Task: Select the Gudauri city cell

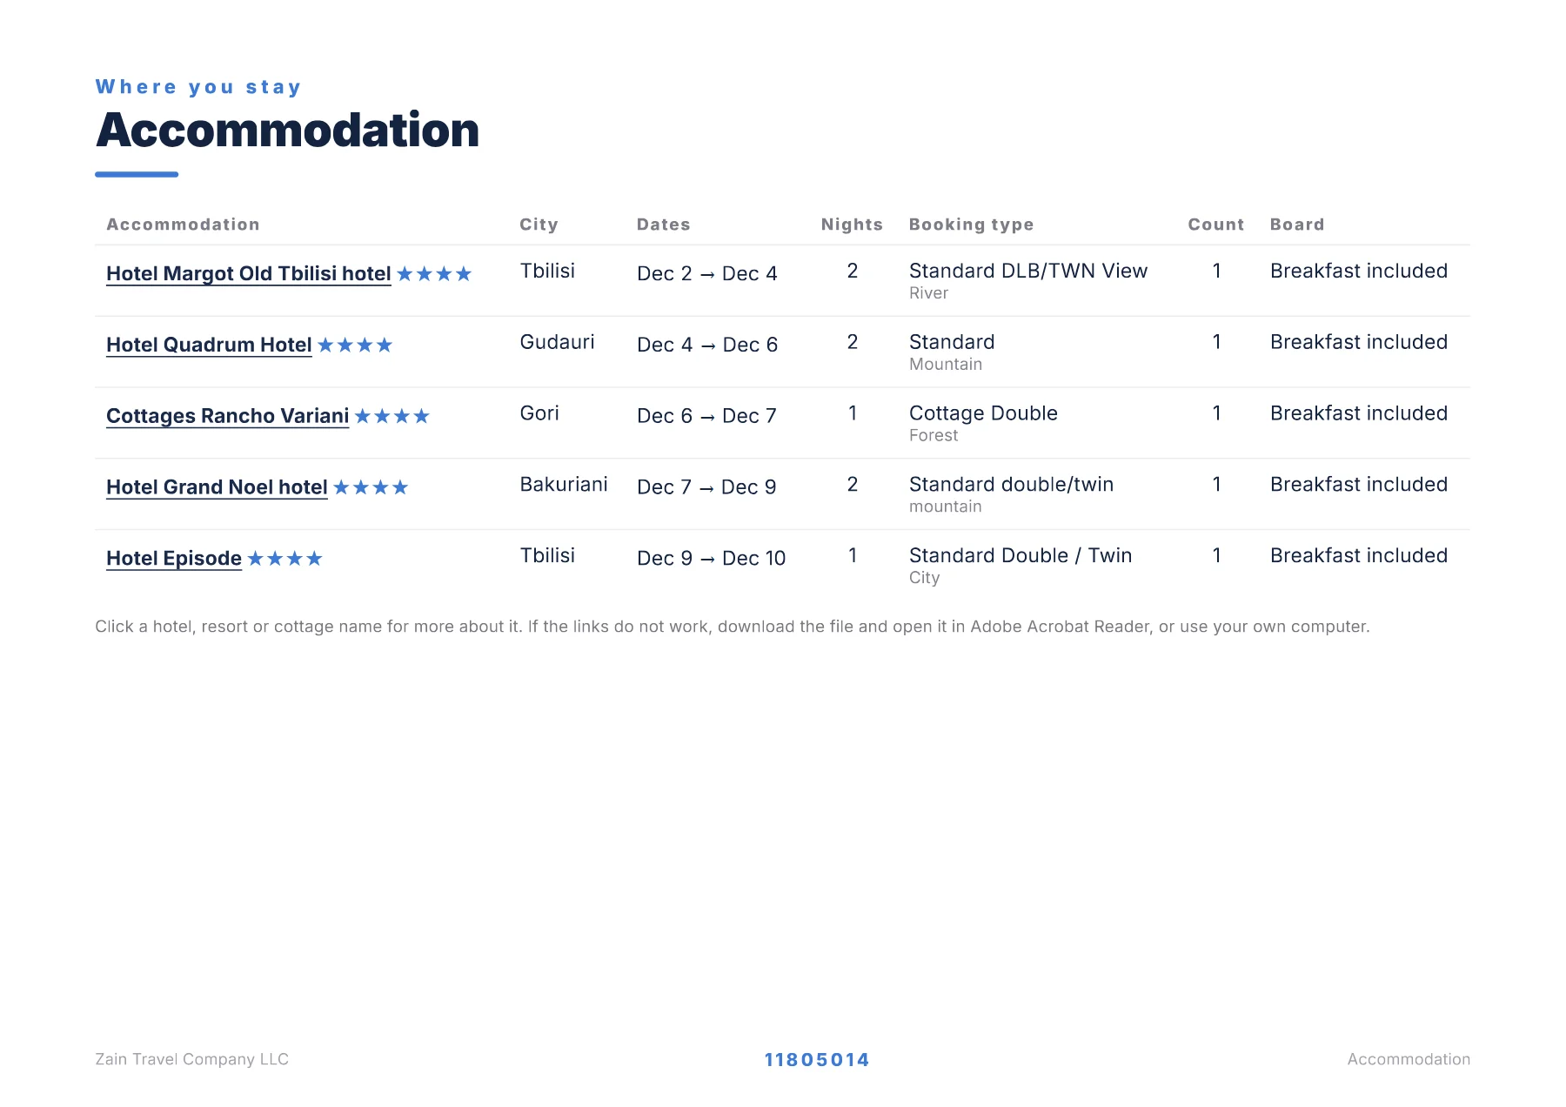Action: (558, 342)
